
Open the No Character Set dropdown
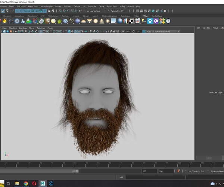196,171
